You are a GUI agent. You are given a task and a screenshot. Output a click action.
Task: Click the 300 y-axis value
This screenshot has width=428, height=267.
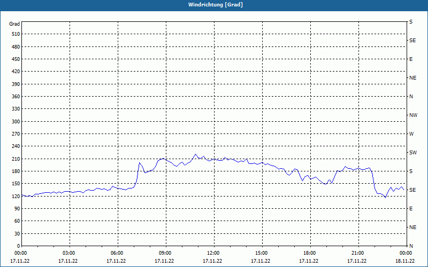(16, 121)
